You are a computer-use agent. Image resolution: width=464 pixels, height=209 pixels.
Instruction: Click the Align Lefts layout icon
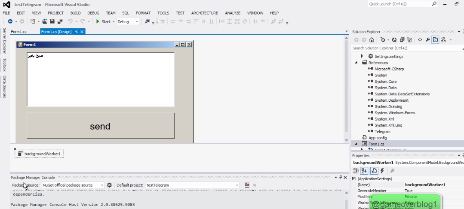[x=173, y=21]
